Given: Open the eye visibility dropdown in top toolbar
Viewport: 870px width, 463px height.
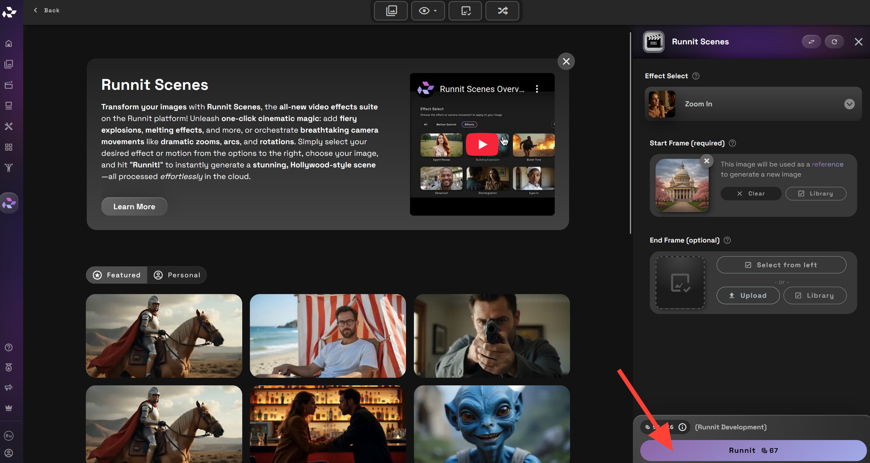Looking at the screenshot, I should (x=428, y=11).
